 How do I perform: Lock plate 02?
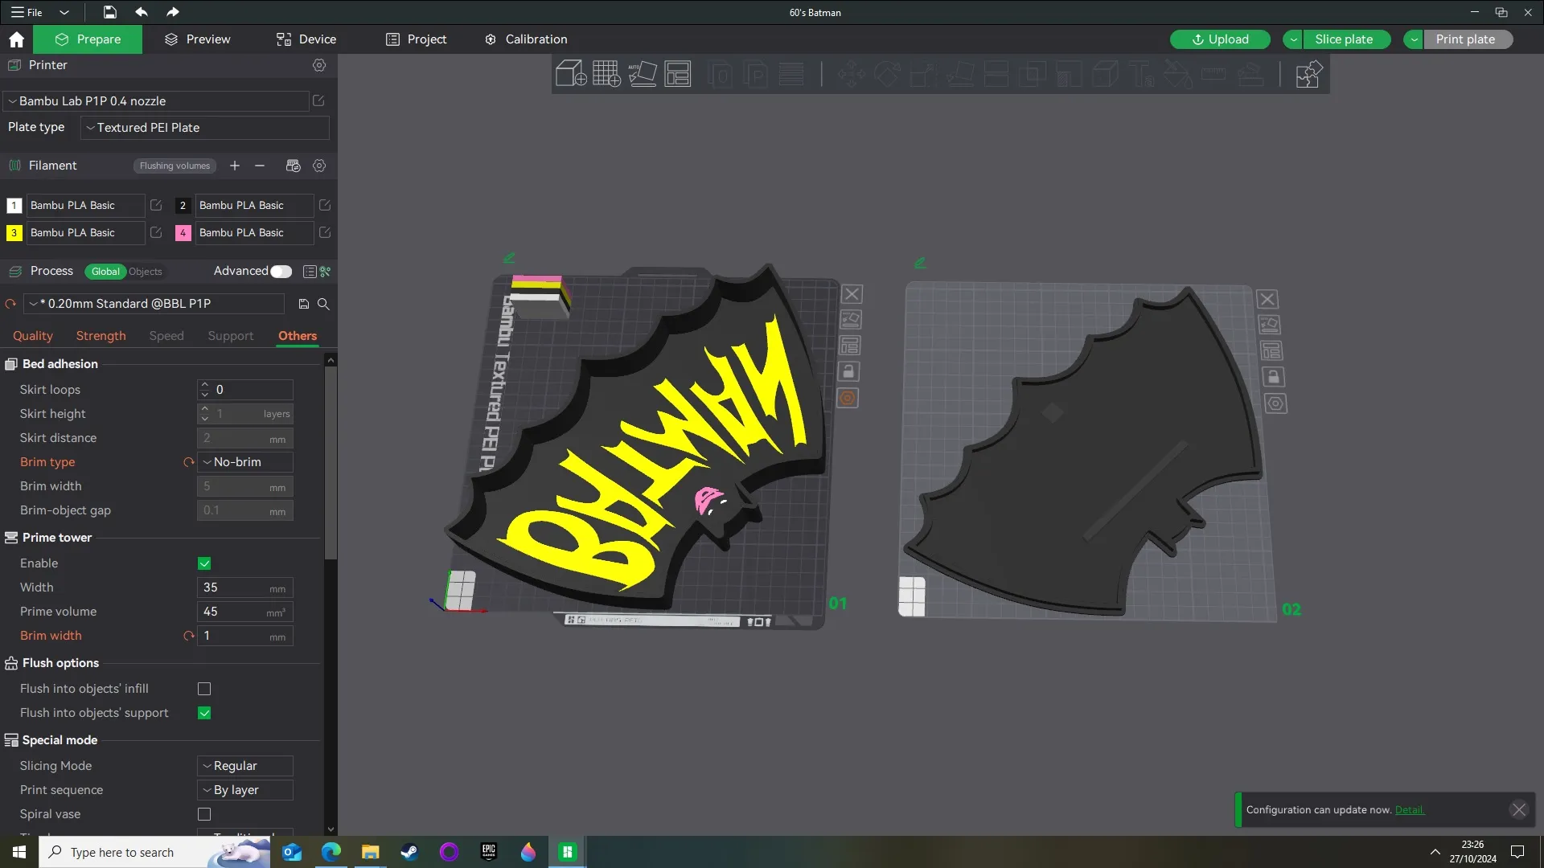(x=1273, y=377)
